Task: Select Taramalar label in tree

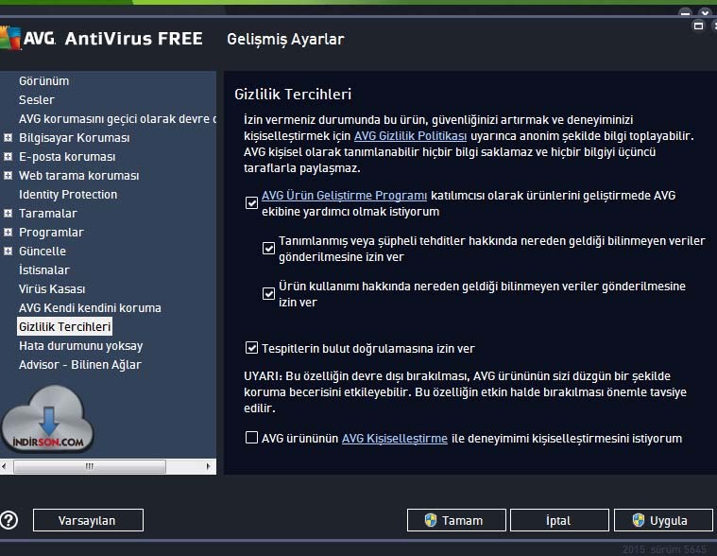Action: 48,214
